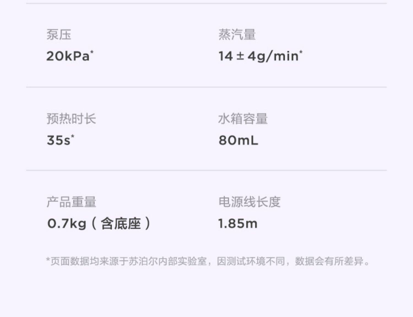This screenshot has height=317, width=413.
Task: Select the 20kPa pump pressure value
Action: coord(68,56)
